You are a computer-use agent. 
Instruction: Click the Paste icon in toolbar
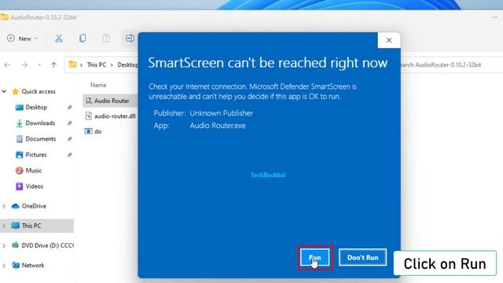(106, 39)
